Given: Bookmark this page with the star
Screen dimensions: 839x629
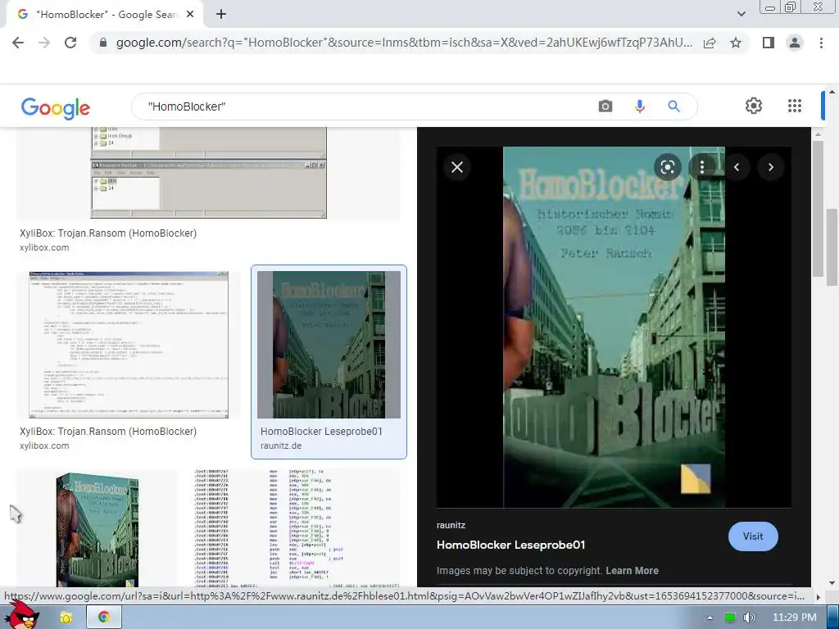Looking at the screenshot, I should pos(736,43).
